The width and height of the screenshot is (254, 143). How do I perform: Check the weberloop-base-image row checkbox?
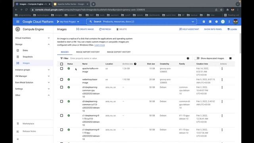62,79
